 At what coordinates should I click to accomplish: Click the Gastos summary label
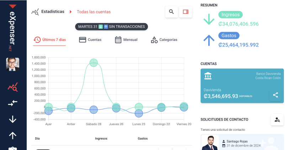click(x=229, y=36)
